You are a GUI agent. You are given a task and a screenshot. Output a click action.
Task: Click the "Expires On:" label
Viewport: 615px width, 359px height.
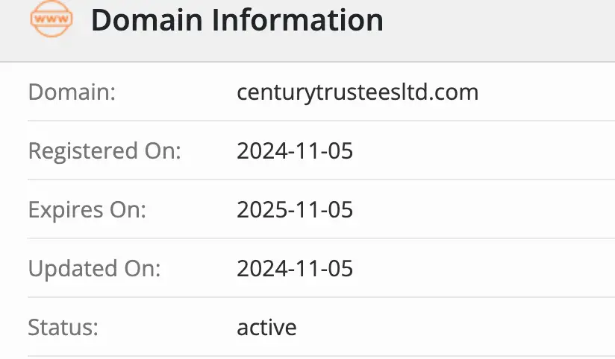tap(87, 210)
